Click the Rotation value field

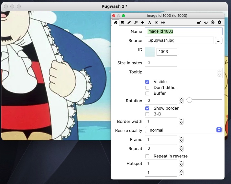[161, 101]
